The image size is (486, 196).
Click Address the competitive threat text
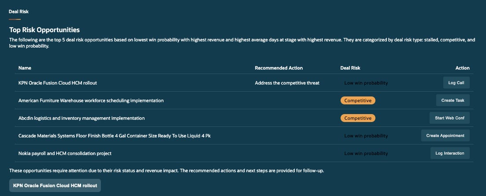pos(287,83)
